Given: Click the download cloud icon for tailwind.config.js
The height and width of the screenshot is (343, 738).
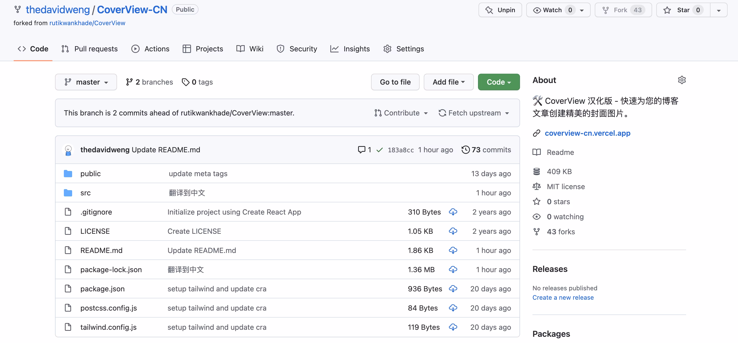Looking at the screenshot, I should click(x=453, y=327).
